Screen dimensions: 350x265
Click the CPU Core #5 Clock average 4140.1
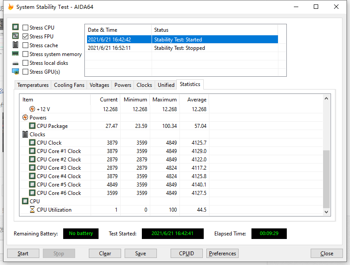click(199, 185)
